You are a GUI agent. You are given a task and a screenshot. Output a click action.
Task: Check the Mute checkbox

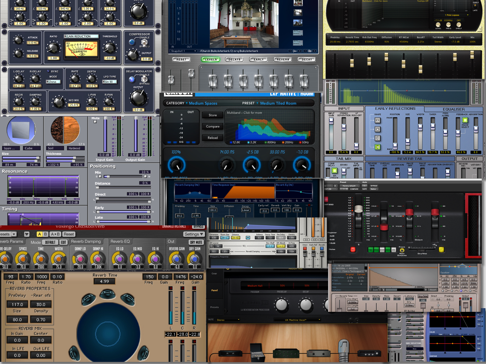pyautogui.click(x=95, y=122)
